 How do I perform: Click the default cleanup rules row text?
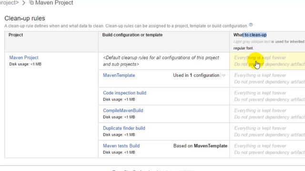pyautogui.click(x=161, y=61)
